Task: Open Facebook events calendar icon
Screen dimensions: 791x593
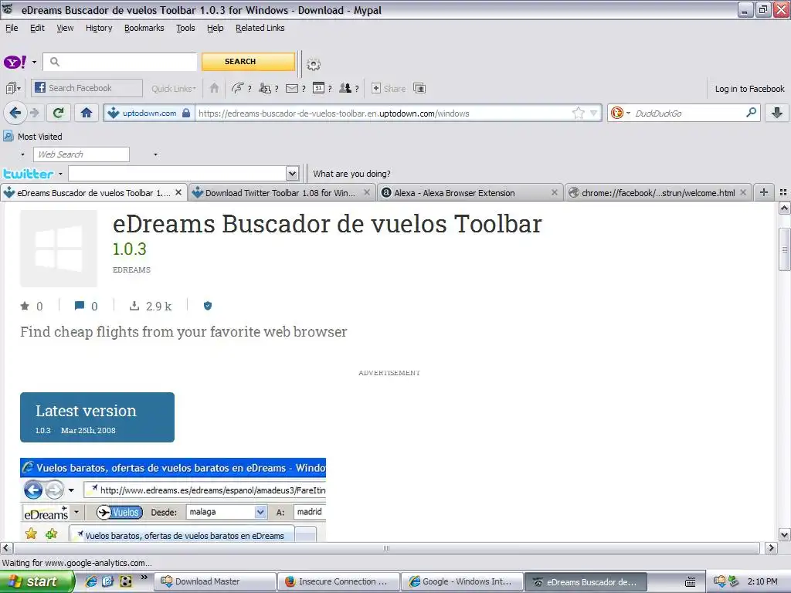Action: [318, 88]
